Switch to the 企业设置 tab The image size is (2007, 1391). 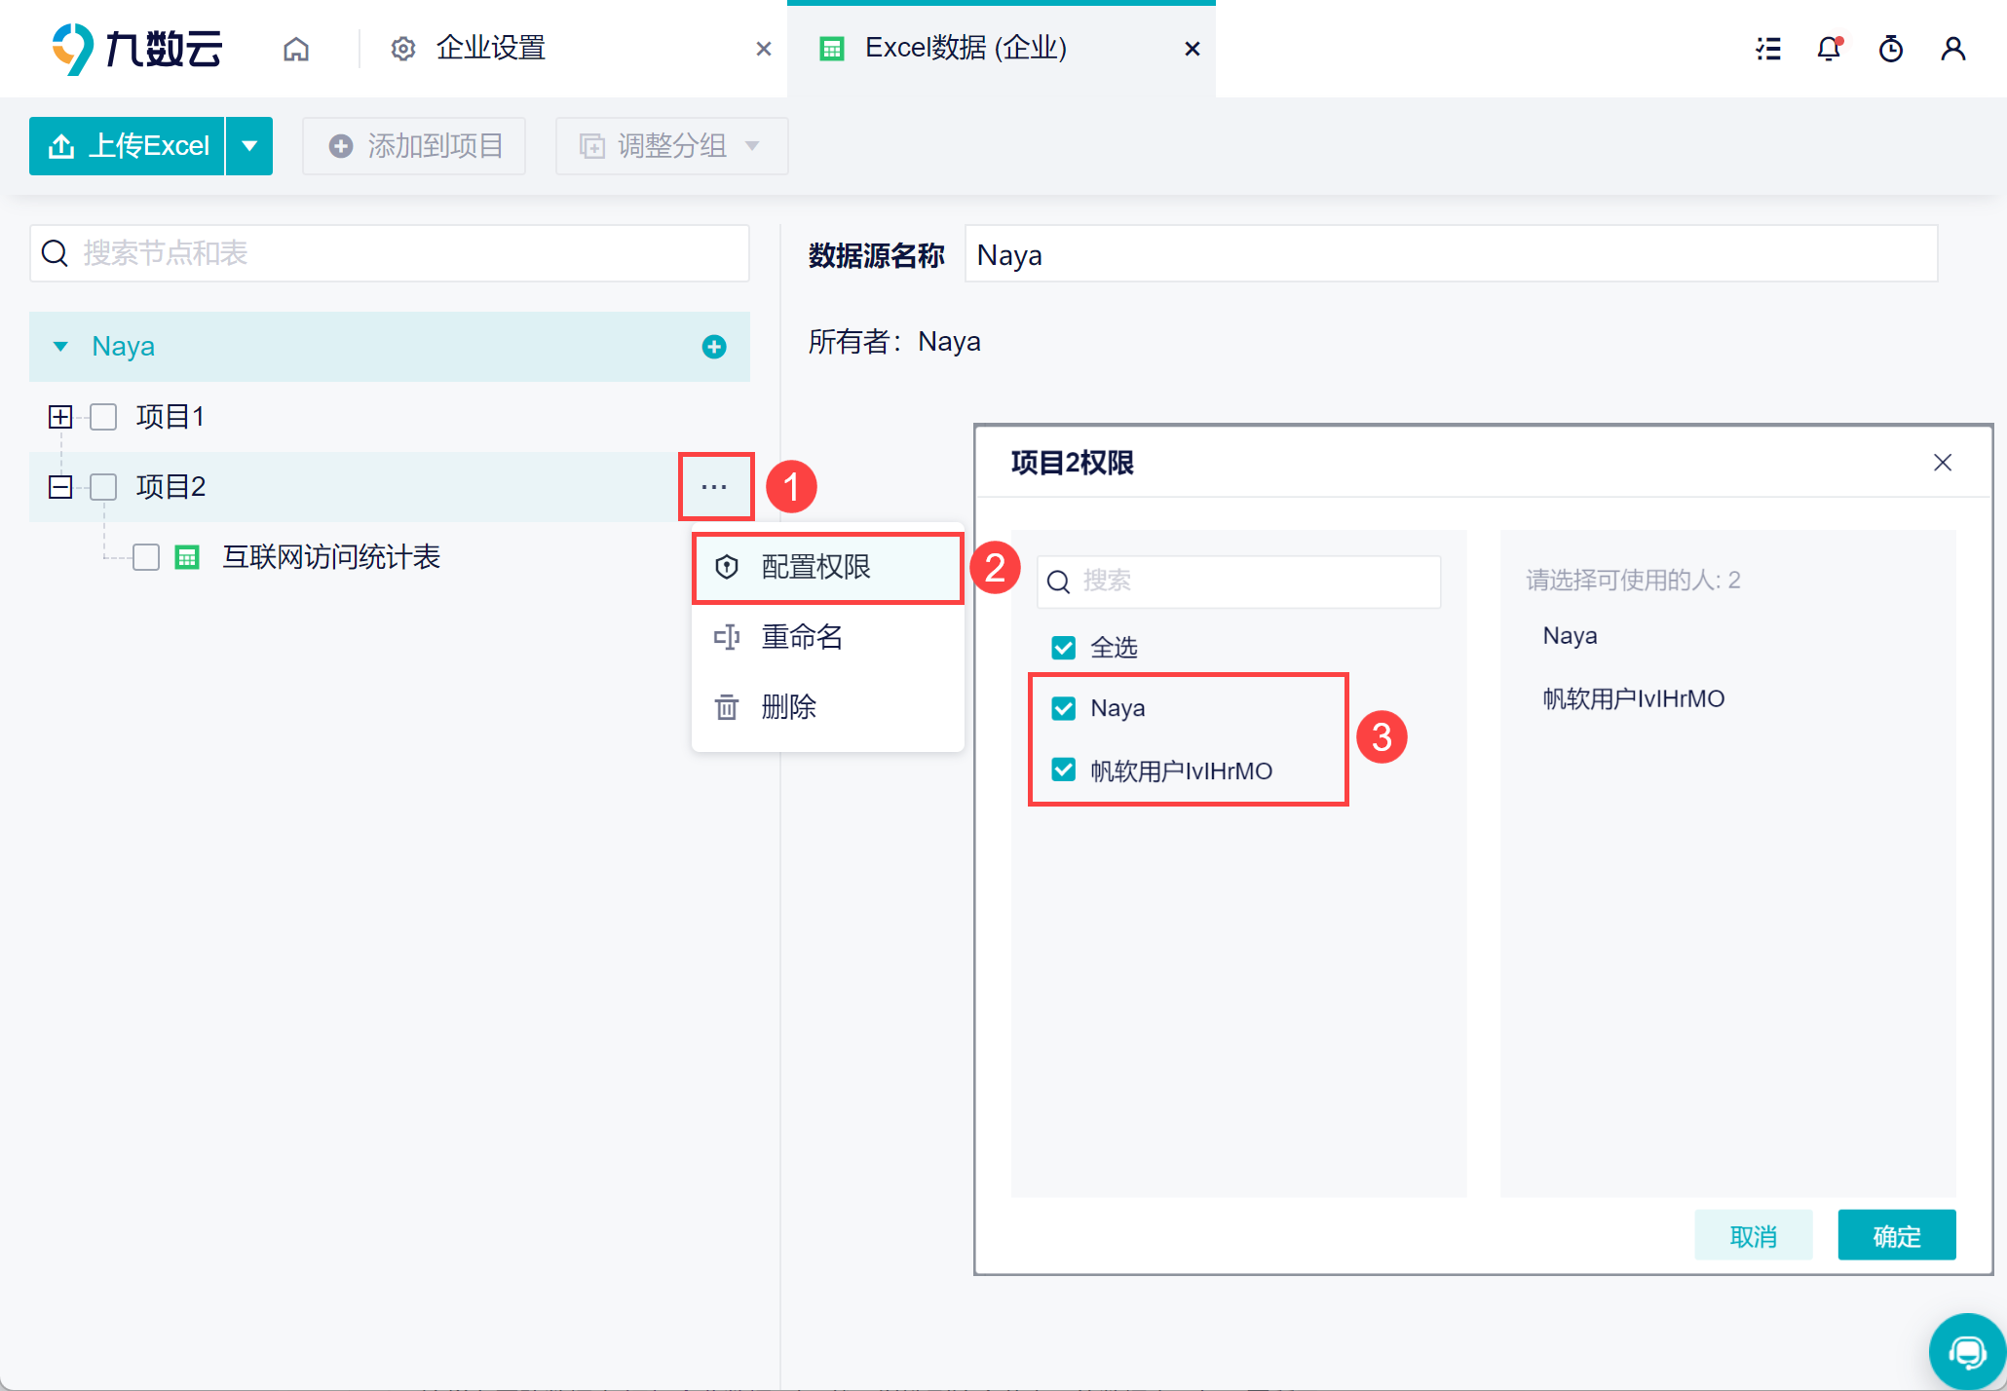coord(490,48)
